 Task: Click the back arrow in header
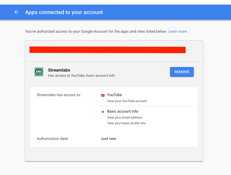(x=16, y=12)
